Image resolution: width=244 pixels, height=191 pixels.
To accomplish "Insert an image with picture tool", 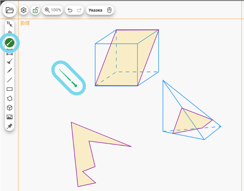I will pos(10,117).
